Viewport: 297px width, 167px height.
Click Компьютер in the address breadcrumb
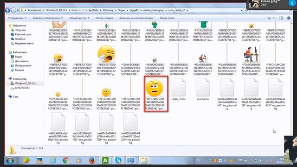(34, 10)
